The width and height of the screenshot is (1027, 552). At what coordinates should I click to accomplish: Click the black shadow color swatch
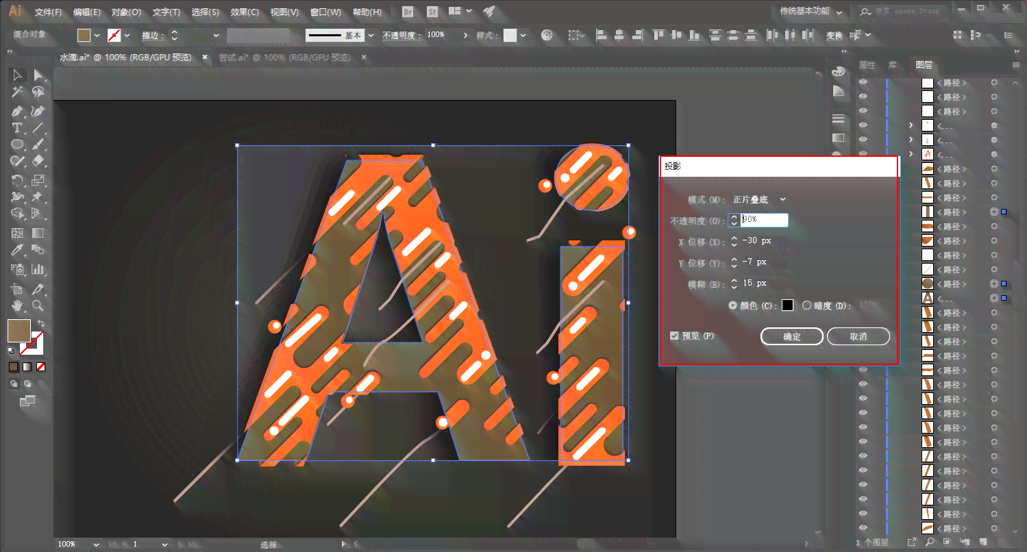[x=787, y=305]
